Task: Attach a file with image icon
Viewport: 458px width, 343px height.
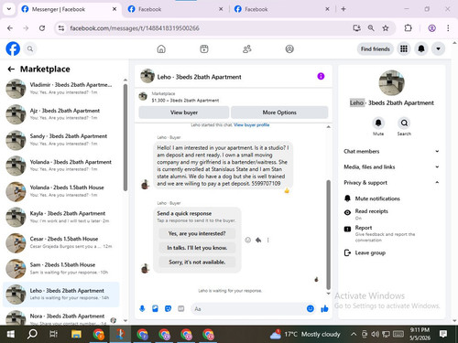Action: coord(155,309)
